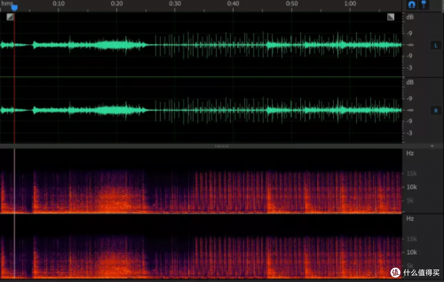Jump to 0:50 on the time ruler
The width and height of the screenshot is (444, 282).
click(291, 4)
